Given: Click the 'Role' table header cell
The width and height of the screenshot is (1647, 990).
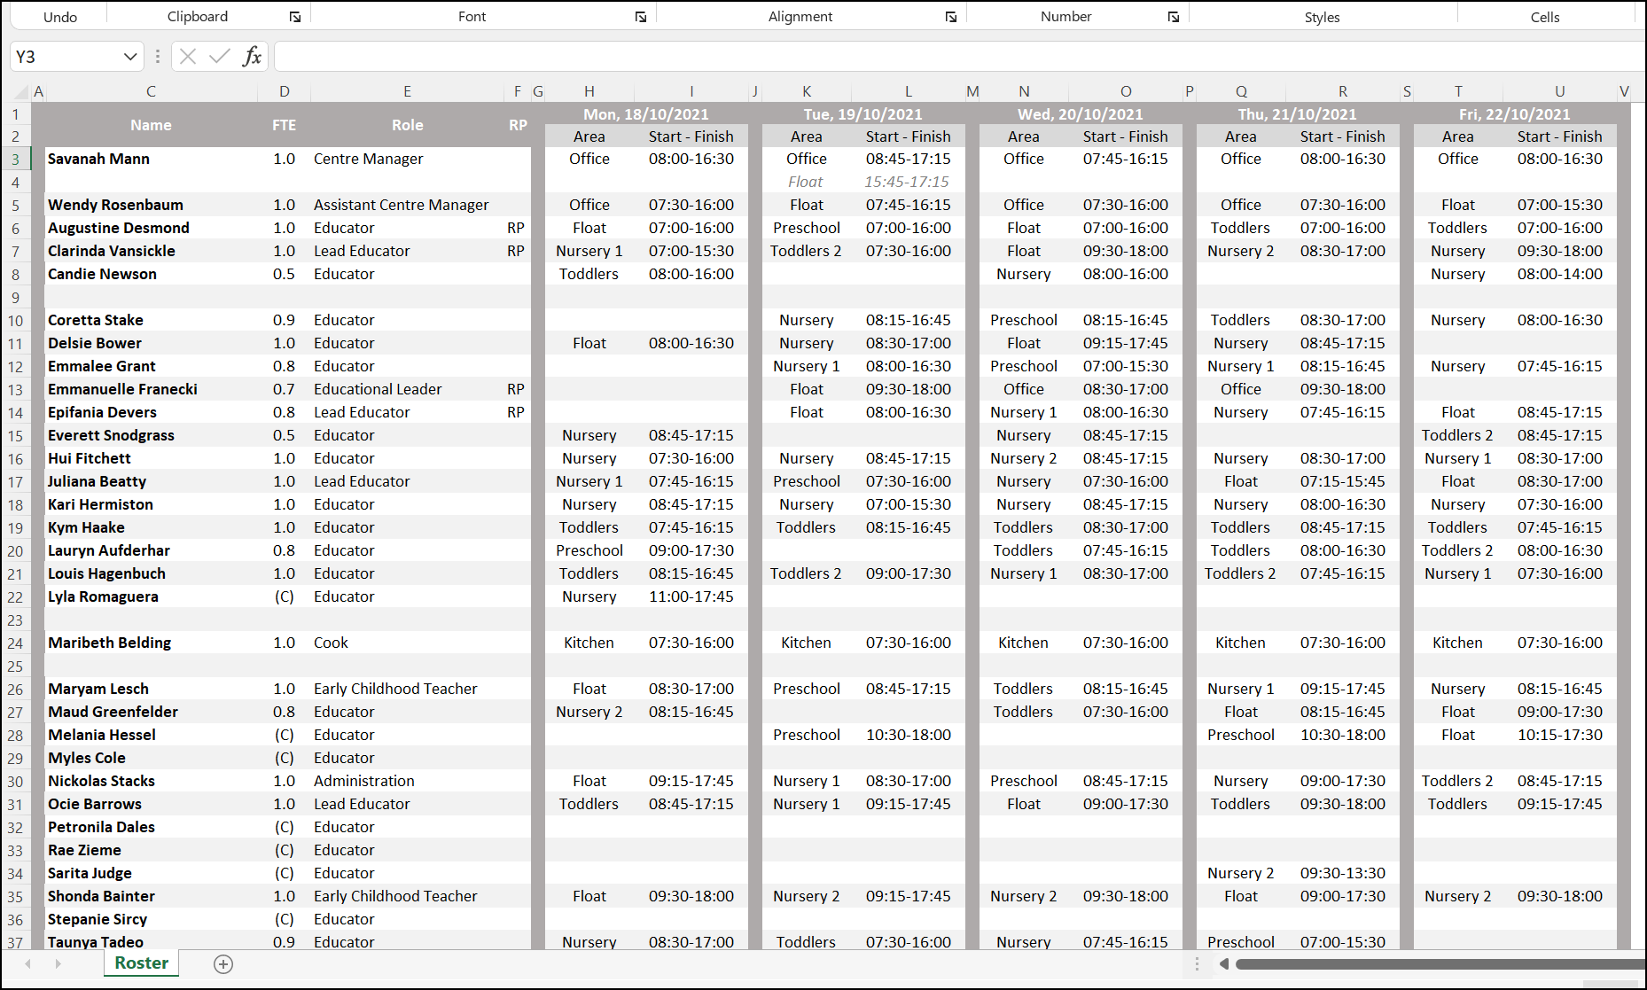Looking at the screenshot, I should [x=407, y=125].
